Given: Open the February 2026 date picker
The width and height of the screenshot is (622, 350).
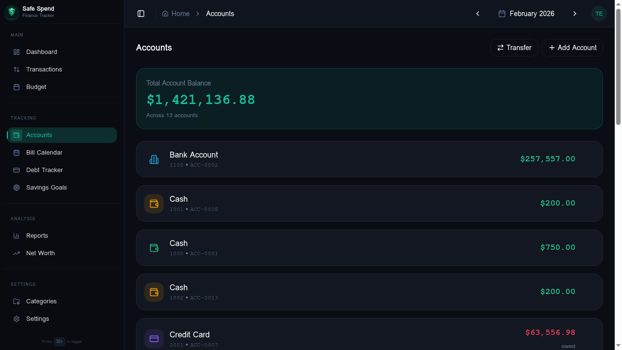Looking at the screenshot, I should pyautogui.click(x=526, y=14).
